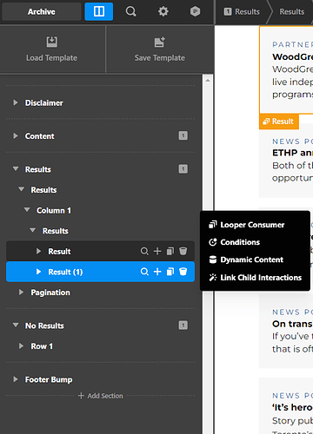Click the plus icon on Result row
The width and height of the screenshot is (313, 434).
tap(157, 251)
